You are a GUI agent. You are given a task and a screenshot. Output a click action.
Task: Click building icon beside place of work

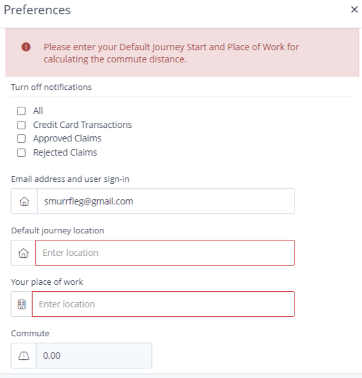click(x=22, y=304)
